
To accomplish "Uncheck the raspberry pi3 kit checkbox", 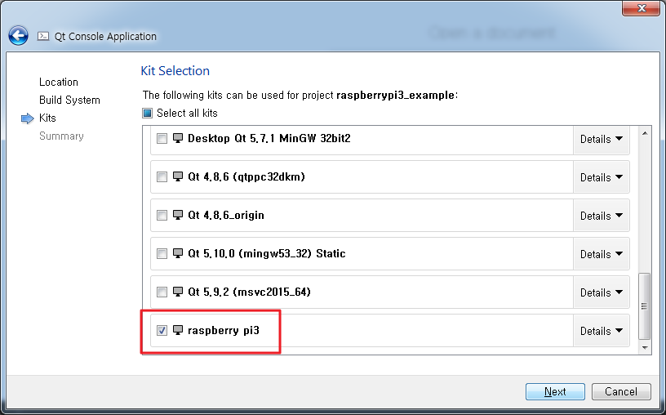I will tap(162, 331).
